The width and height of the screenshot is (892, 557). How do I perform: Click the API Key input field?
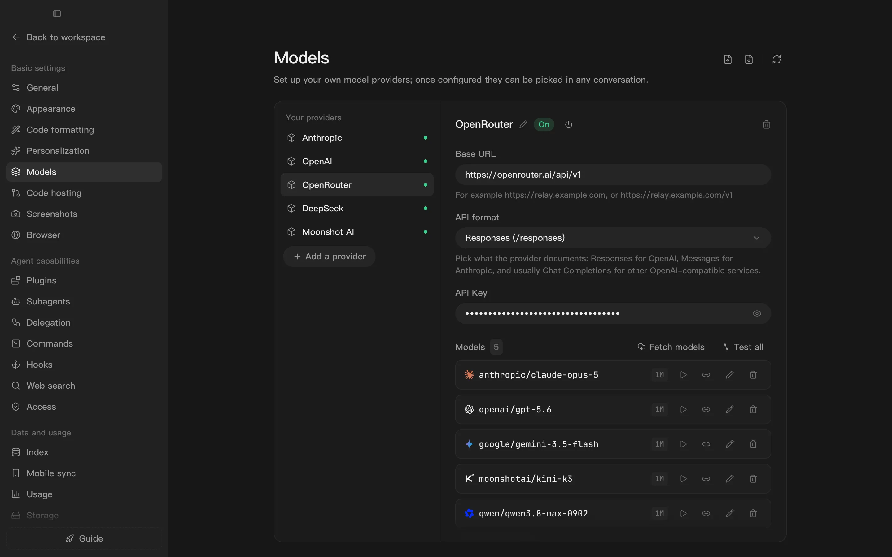point(613,313)
